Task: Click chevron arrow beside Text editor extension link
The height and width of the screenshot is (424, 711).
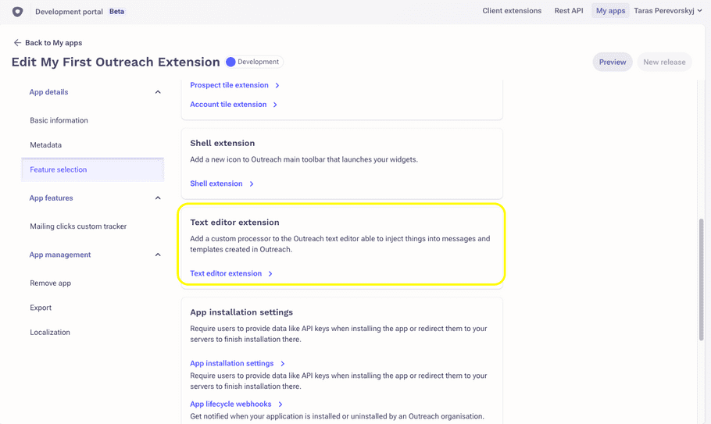Action: pos(270,273)
